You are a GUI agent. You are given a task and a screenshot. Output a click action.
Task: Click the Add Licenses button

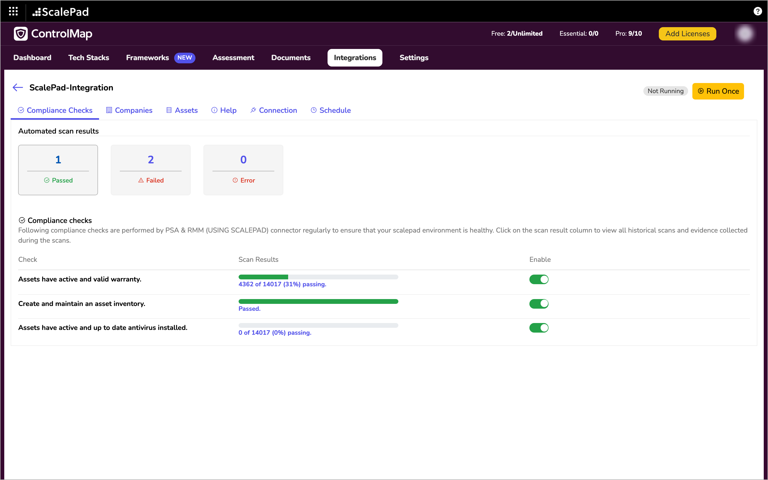687,34
